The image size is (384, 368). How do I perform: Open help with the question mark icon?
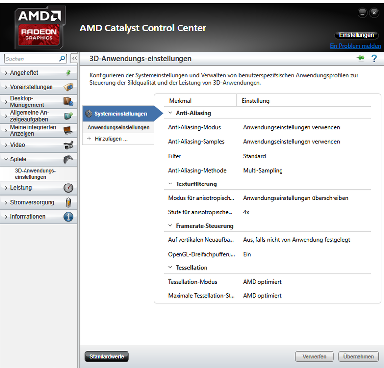tap(374, 58)
